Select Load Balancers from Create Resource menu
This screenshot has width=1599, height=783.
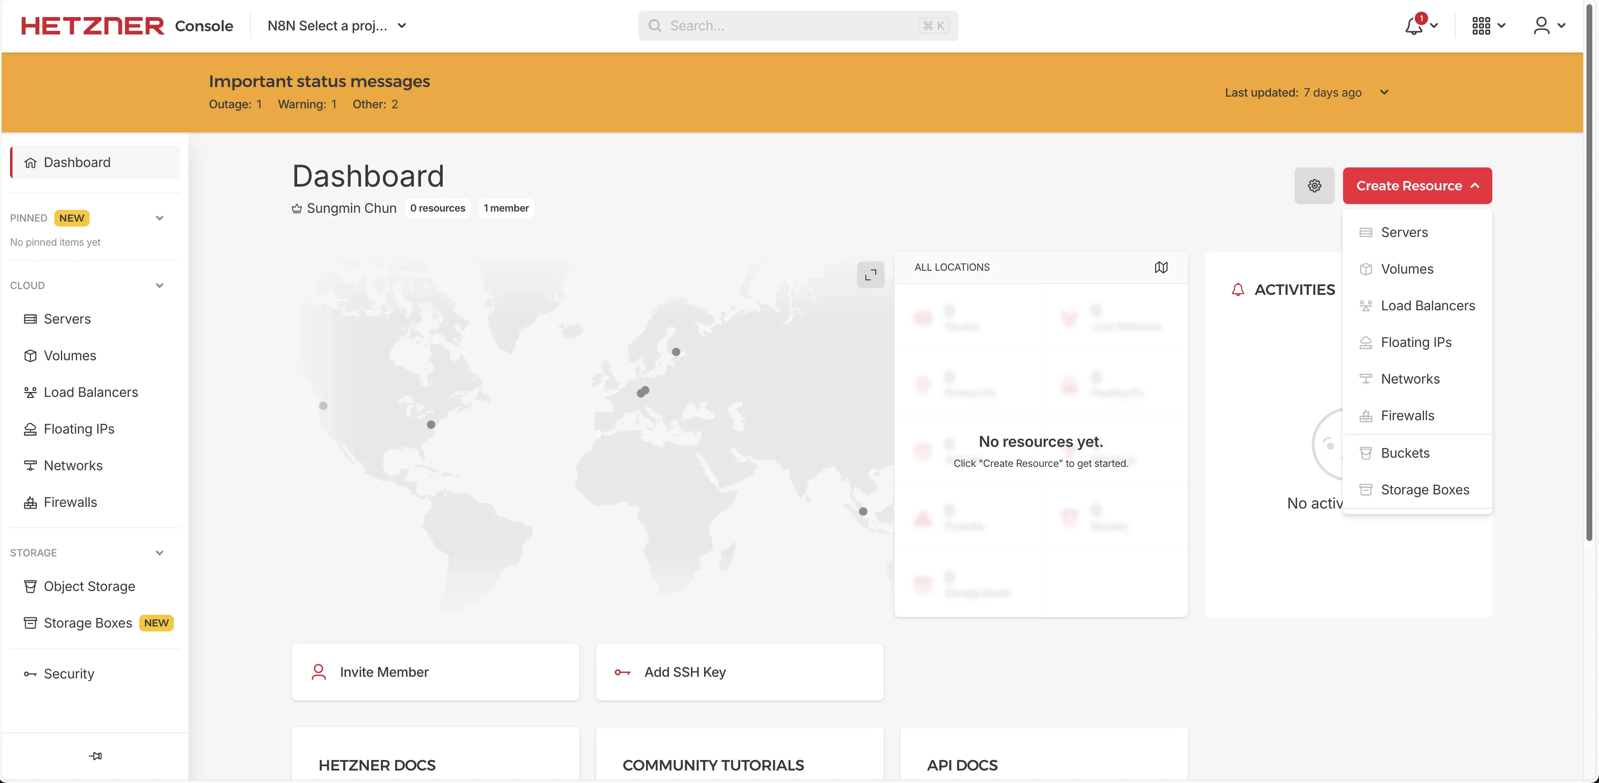[1428, 306]
